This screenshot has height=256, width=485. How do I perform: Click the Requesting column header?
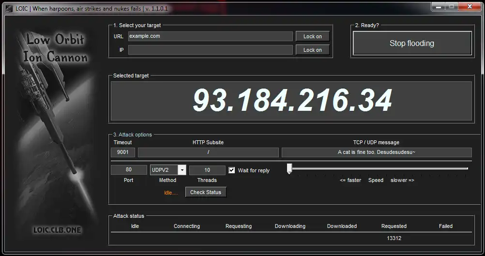(239, 226)
